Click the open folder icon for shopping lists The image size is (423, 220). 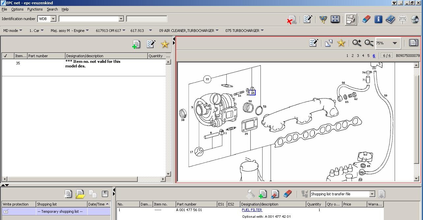[x=80, y=194]
